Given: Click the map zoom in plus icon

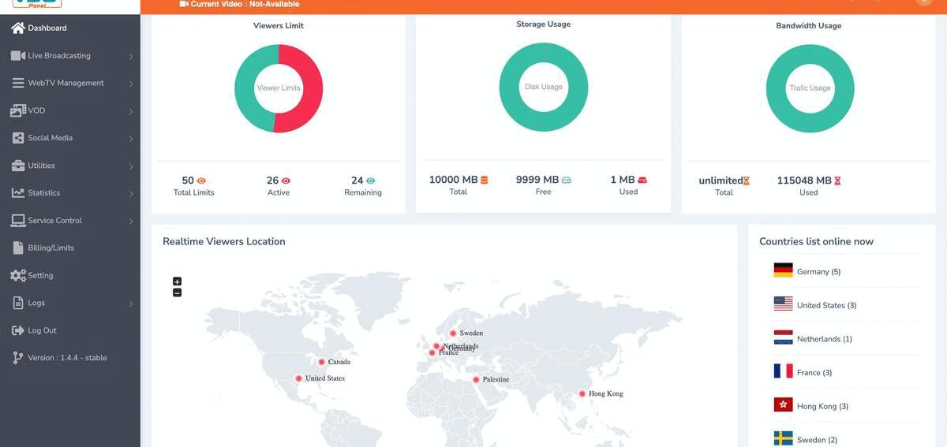Looking at the screenshot, I should (x=177, y=281).
